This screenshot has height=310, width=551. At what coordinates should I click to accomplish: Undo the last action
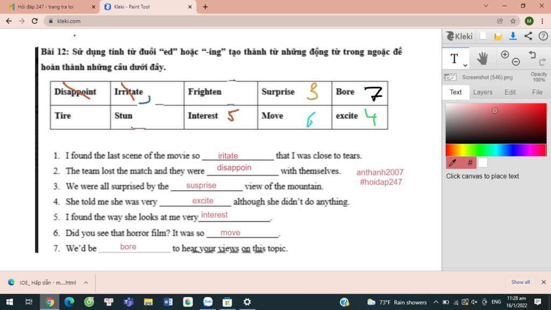532,54
